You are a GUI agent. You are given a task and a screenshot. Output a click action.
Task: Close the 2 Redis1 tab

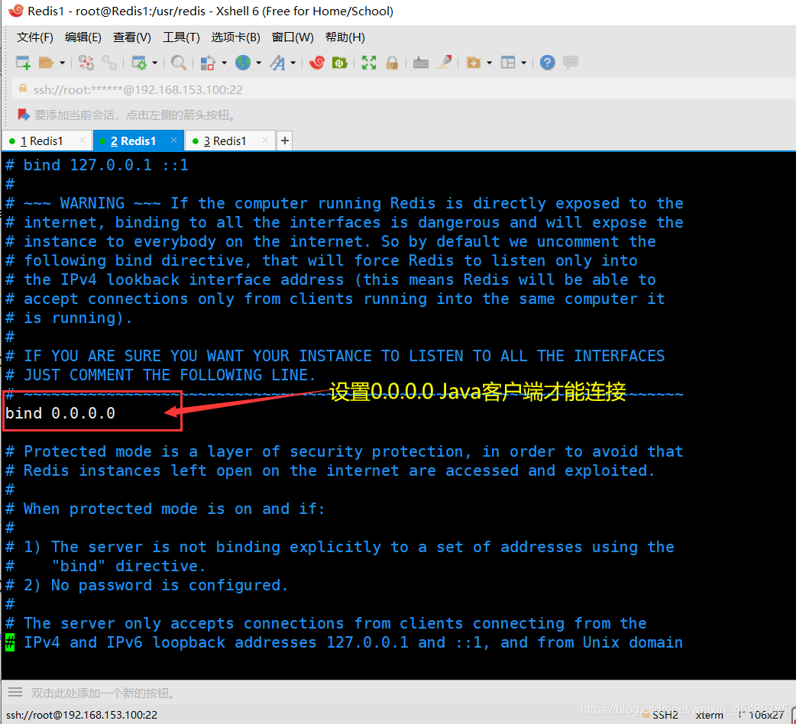(x=173, y=141)
